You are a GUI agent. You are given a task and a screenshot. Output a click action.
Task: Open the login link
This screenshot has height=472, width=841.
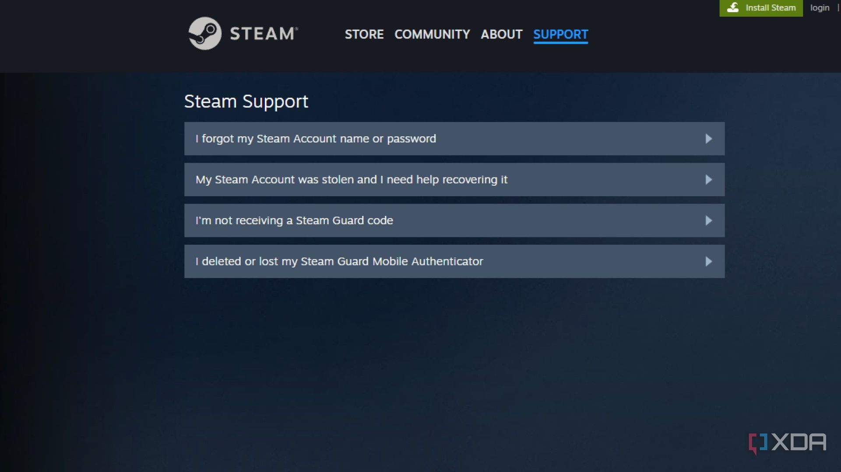pyautogui.click(x=820, y=7)
